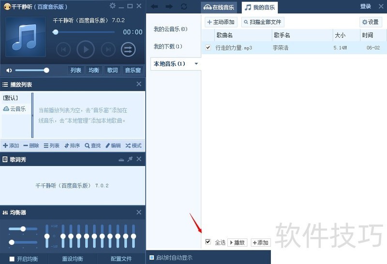Click 重设均衡 reset equalizer

coord(72,259)
